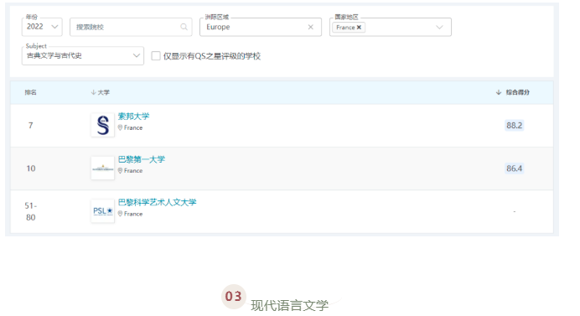
Task: Sort by 综合得分 column header
Action: pos(513,92)
